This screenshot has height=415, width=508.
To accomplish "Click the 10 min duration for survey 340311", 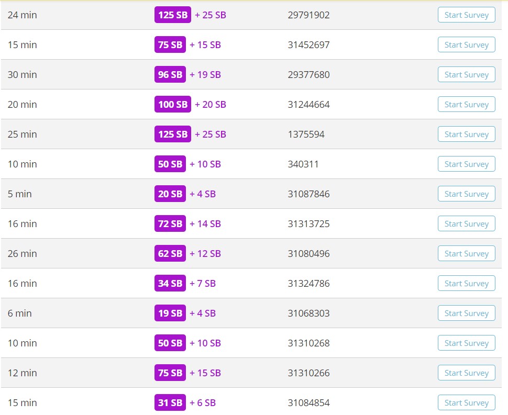I will coord(23,164).
